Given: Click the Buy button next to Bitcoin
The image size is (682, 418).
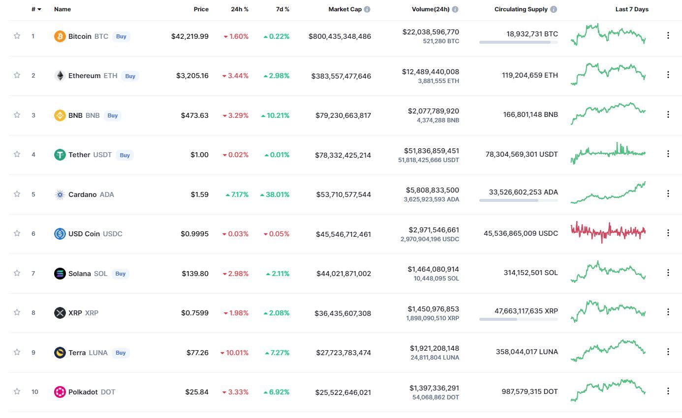Looking at the screenshot, I should [121, 36].
